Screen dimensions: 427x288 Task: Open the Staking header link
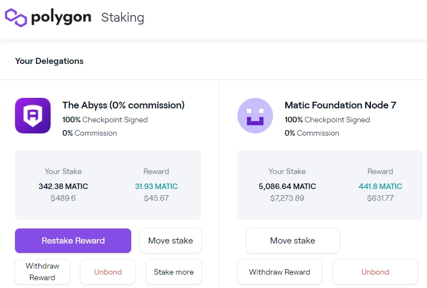tap(122, 18)
